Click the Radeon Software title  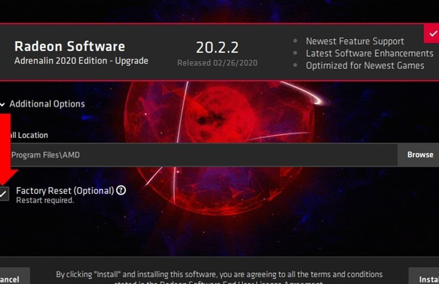70,47
